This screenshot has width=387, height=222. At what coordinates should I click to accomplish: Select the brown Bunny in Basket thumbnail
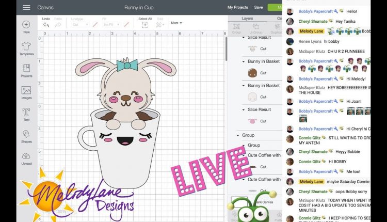tap(252, 73)
